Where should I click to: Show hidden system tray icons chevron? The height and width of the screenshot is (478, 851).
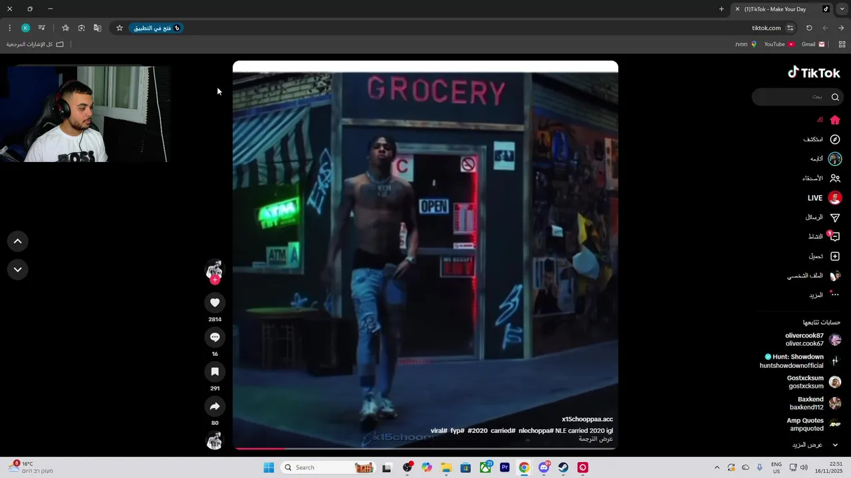[x=717, y=467]
